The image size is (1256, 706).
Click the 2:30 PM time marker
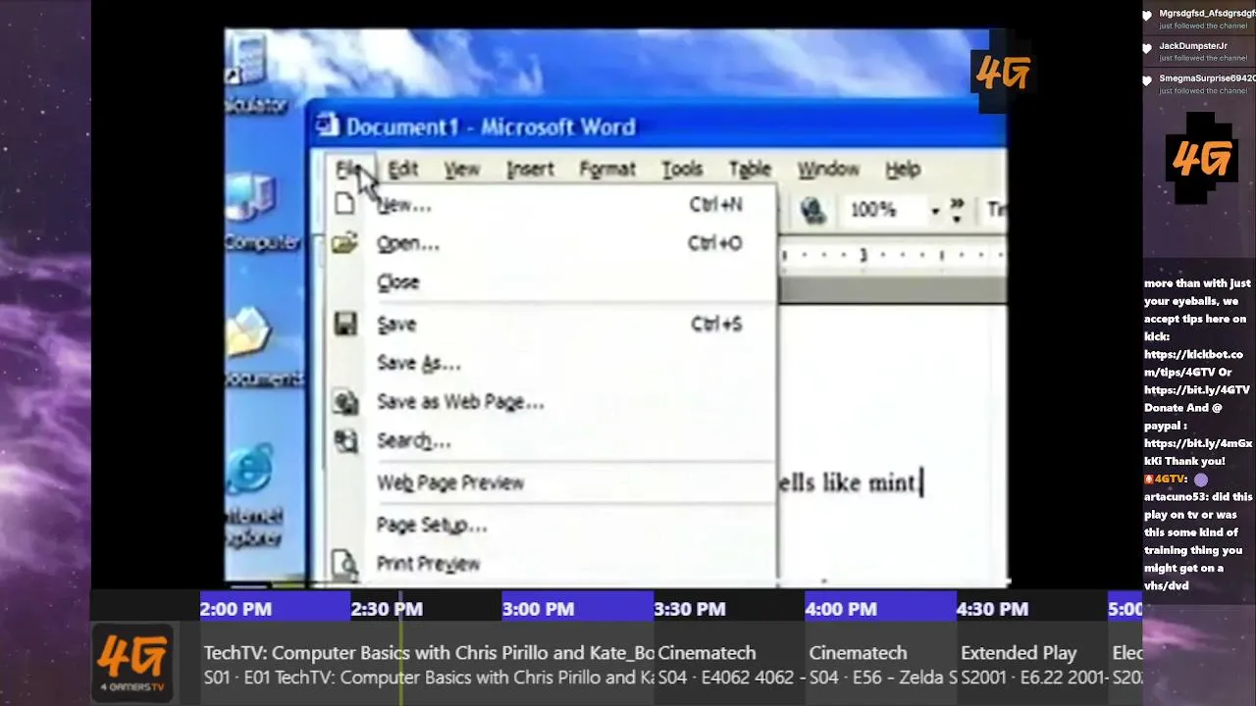(x=387, y=609)
